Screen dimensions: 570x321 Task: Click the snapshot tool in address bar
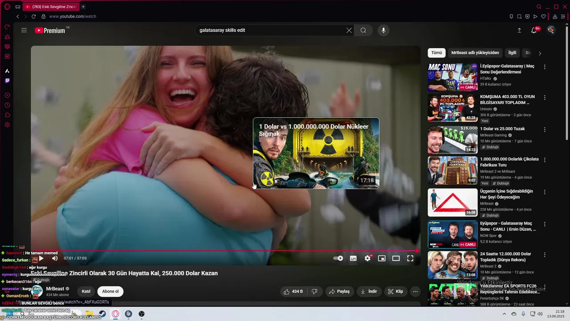519,16
